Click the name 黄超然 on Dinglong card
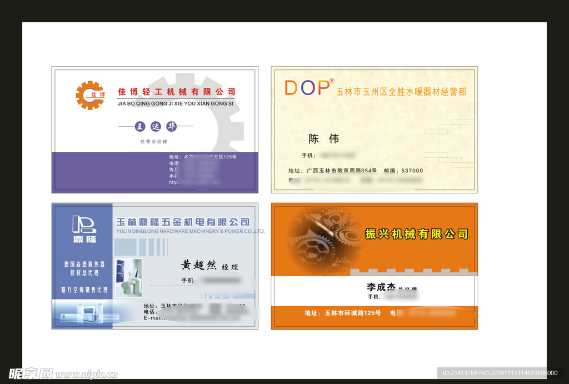Image resolution: width=569 pixels, height=384 pixels. click(x=198, y=265)
